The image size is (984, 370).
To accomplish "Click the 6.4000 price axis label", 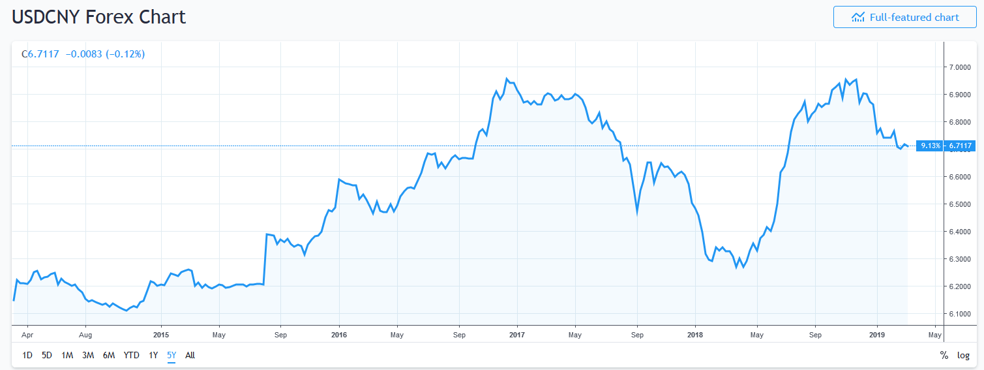I will [x=961, y=232].
